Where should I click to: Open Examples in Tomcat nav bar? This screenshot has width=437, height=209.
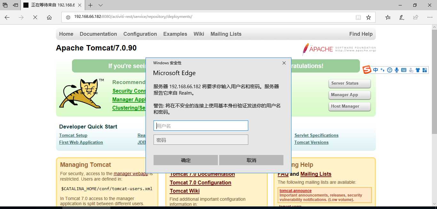coord(175,34)
